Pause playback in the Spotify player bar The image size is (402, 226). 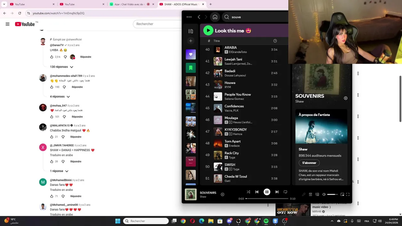[x=267, y=192]
